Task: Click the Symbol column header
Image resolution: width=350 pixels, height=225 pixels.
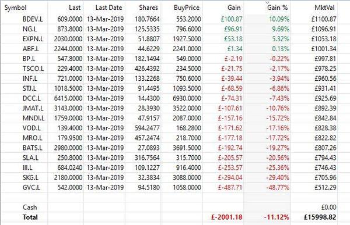Action: click(x=15, y=8)
